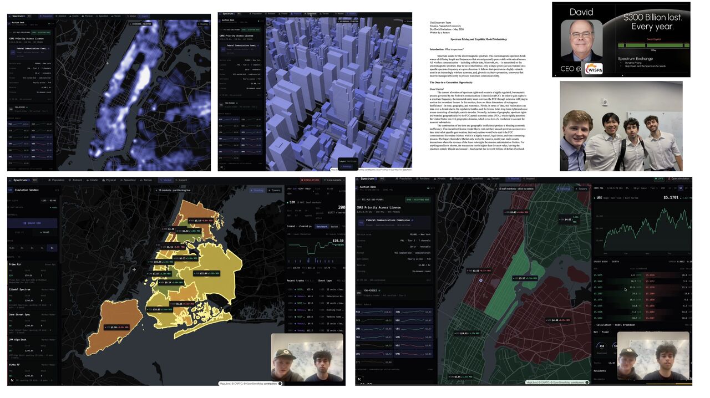The width and height of the screenshot is (710, 398).
Task: Click the red SIMULATION badge
Action: 310,180
